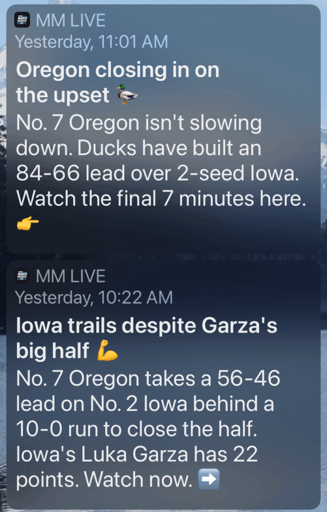The height and width of the screenshot is (512, 327).
Task: Click the 'No. 7 Oregon isn't slowing' line
Action: pyautogui.click(x=139, y=123)
